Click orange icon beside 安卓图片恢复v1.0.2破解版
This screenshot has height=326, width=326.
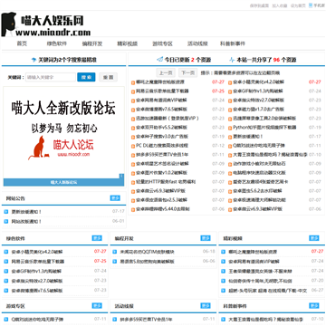[133, 173]
